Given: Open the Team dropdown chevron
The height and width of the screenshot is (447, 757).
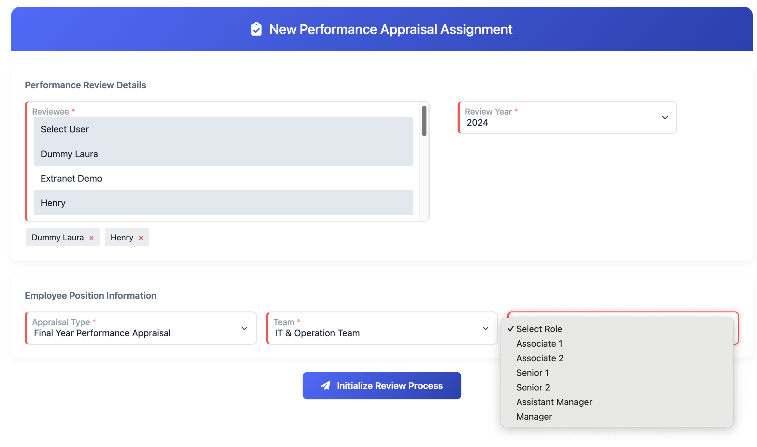Looking at the screenshot, I should (x=486, y=328).
